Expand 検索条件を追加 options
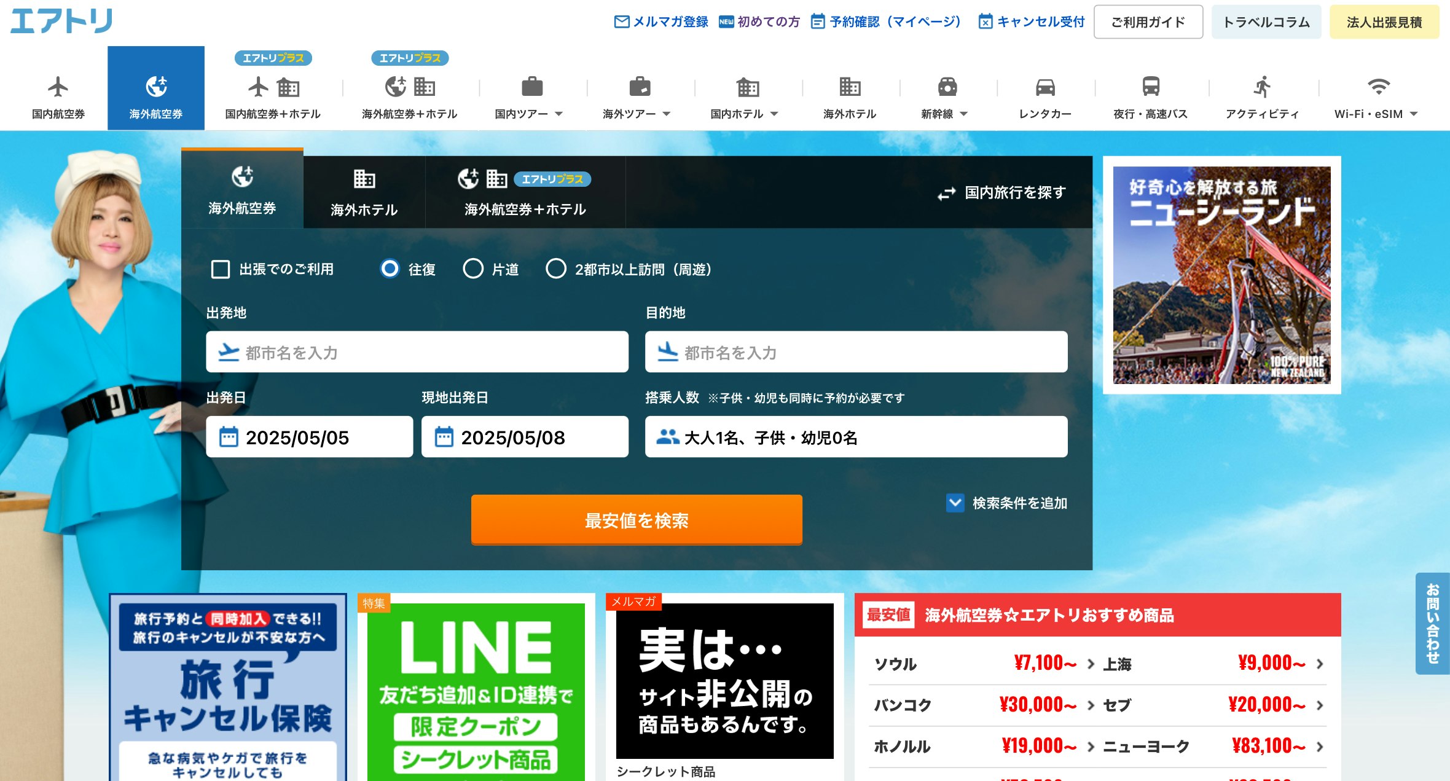The height and width of the screenshot is (781, 1450). tap(1007, 503)
